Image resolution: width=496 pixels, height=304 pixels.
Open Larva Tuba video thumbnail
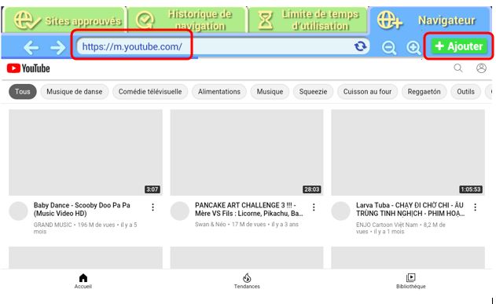(x=408, y=152)
